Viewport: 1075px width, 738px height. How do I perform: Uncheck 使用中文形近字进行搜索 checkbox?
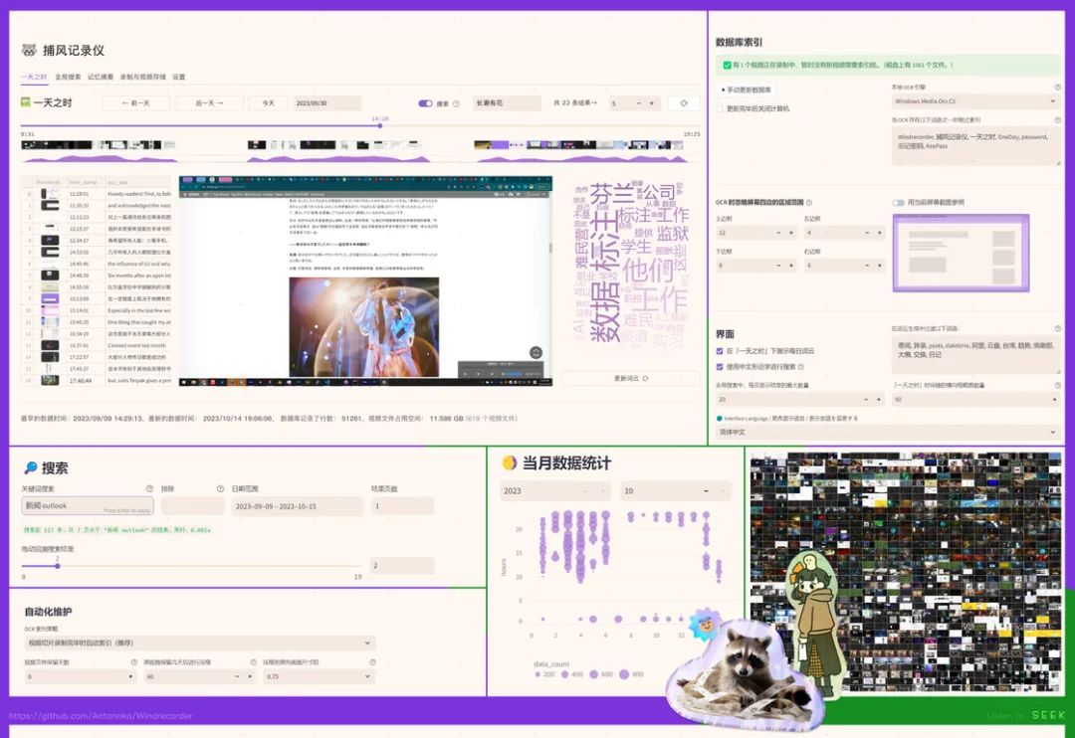[720, 367]
